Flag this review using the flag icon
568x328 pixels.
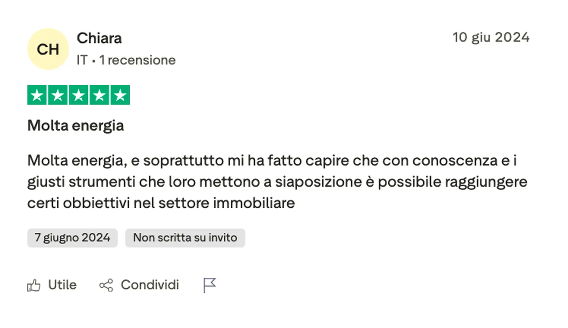click(210, 285)
